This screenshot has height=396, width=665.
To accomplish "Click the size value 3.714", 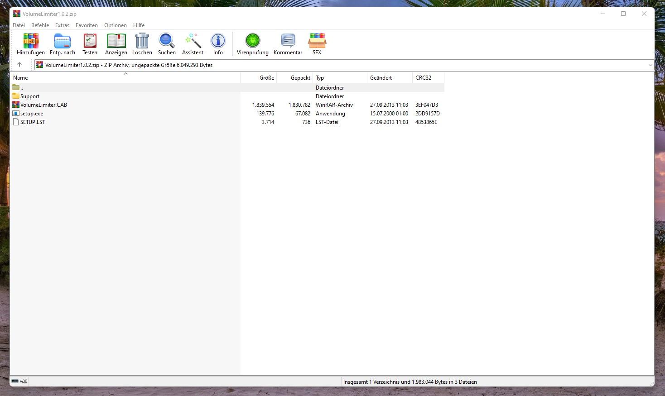I will 268,122.
